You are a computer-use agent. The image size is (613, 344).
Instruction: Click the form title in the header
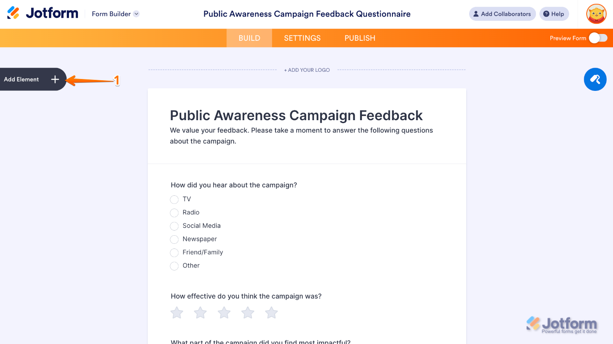[307, 14]
